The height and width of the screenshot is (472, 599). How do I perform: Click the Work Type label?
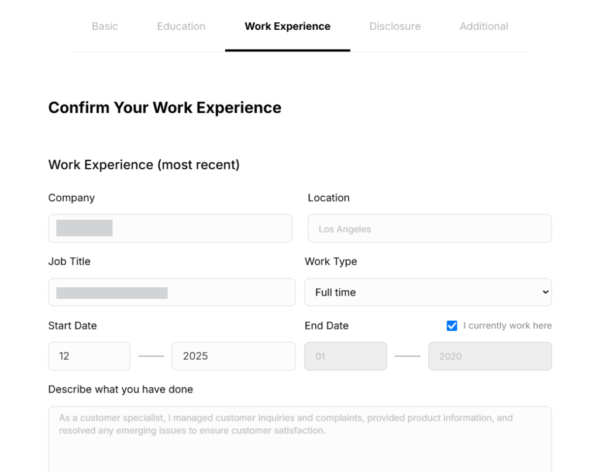(331, 262)
